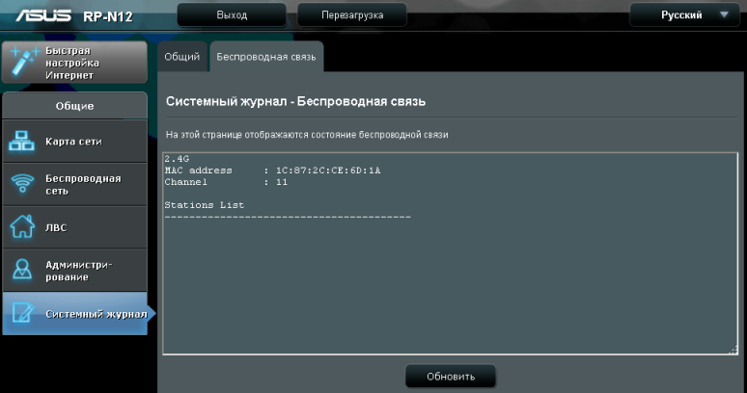Select the Беспроводная связь tab

click(266, 57)
